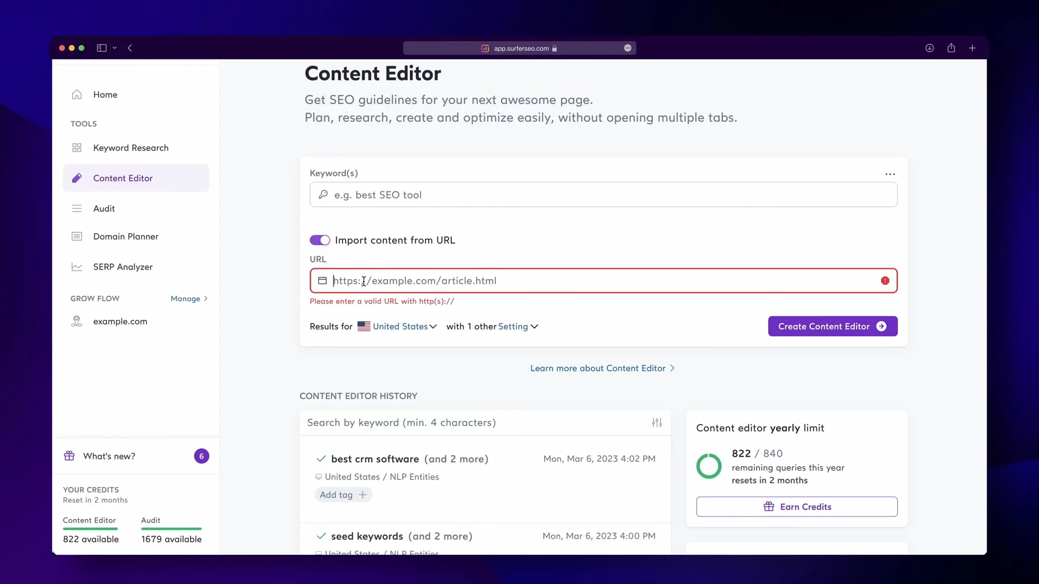This screenshot has width=1039, height=584.
Task: Open Manage in Grow Flow section
Action: coord(189,298)
